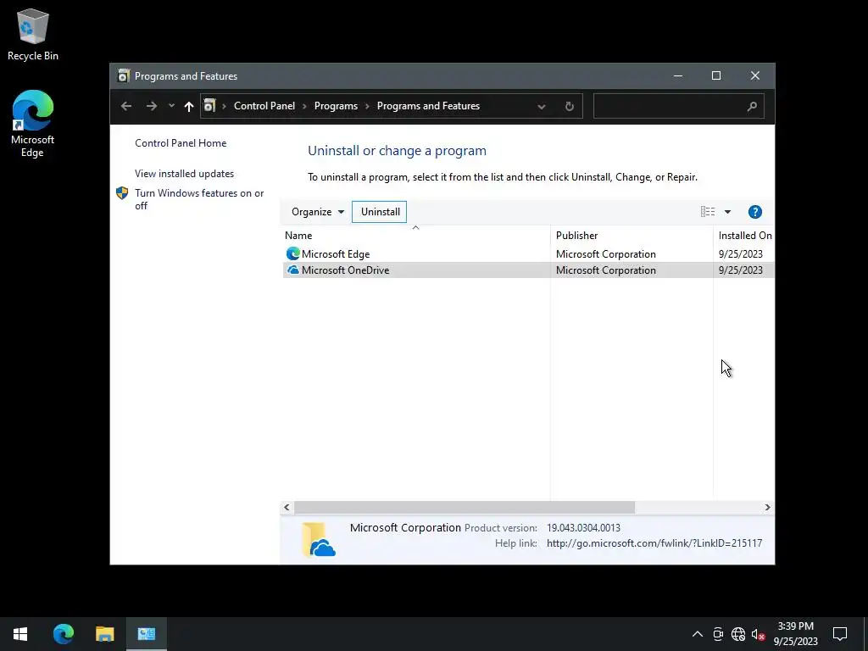The height and width of the screenshot is (651, 868).
Task: Expand the More options view arrow
Action: point(727,211)
